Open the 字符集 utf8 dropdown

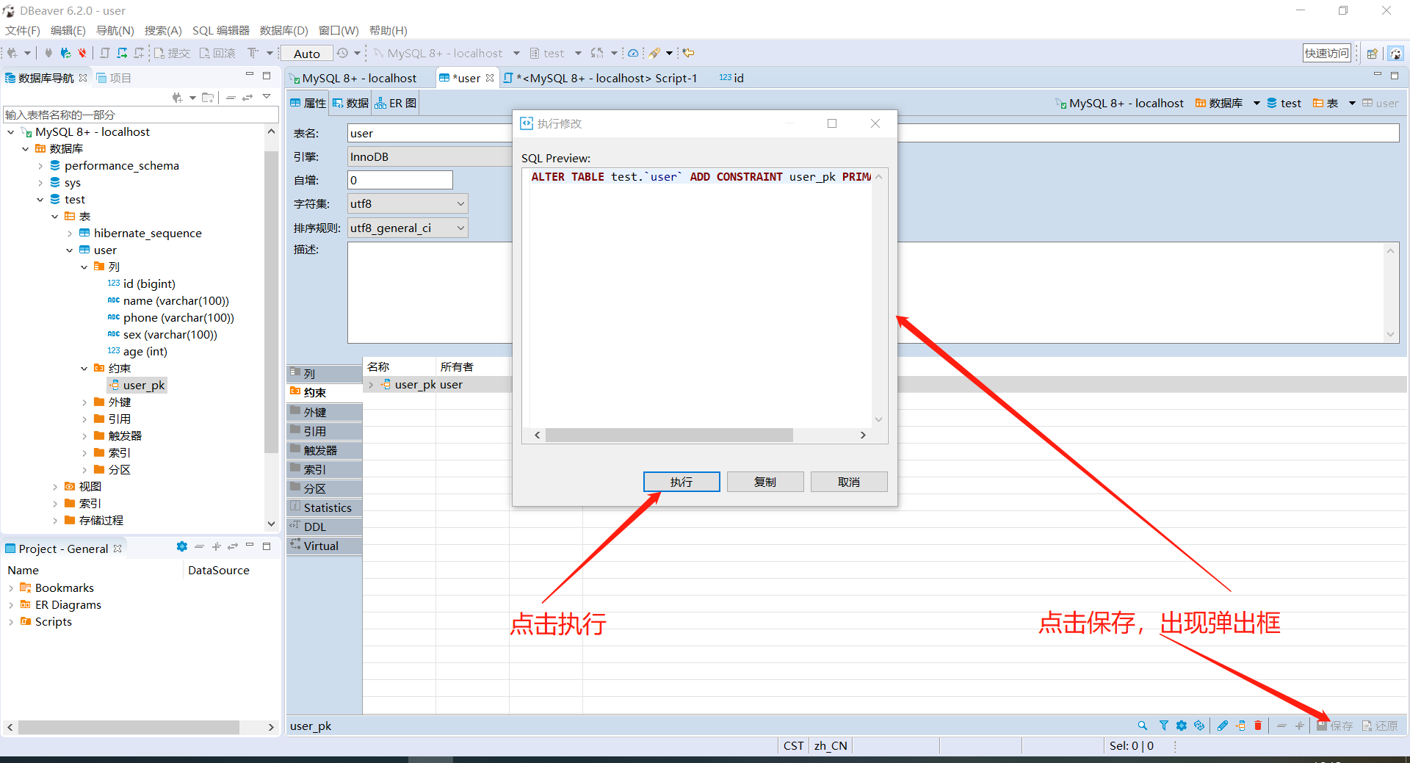tap(460, 203)
